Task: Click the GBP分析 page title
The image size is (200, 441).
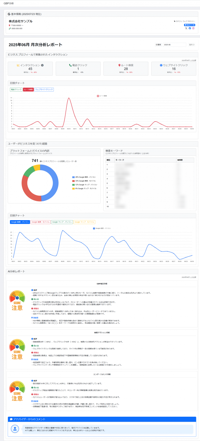Action: [9, 3]
